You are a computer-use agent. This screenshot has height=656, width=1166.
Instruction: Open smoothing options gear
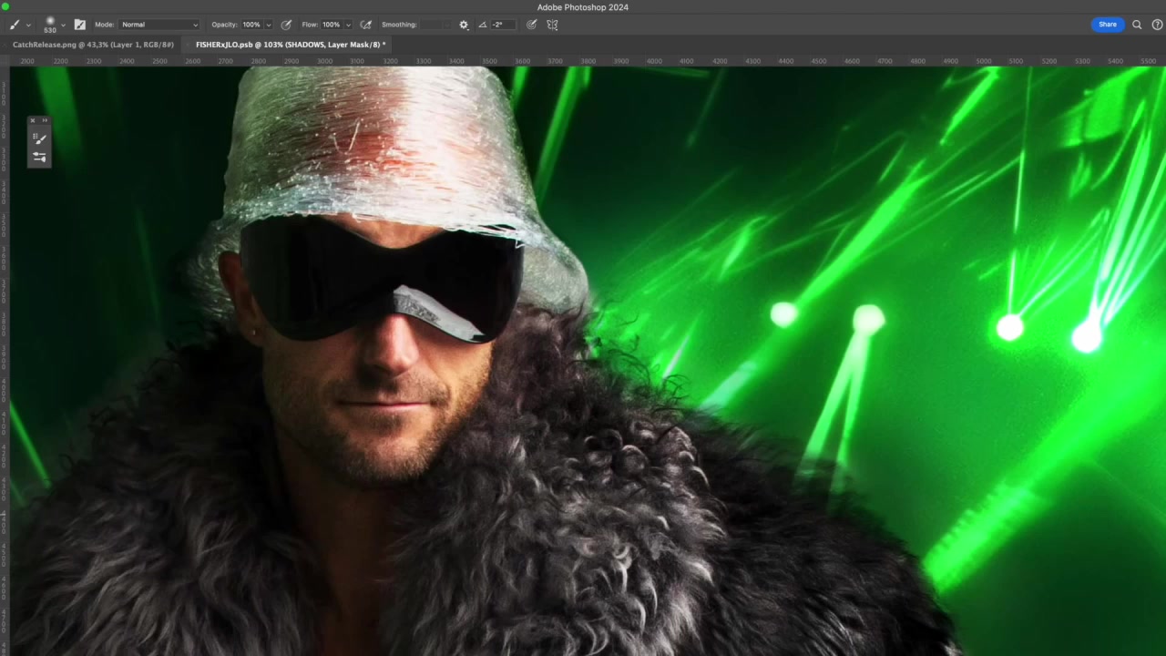(x=464, y=25)
